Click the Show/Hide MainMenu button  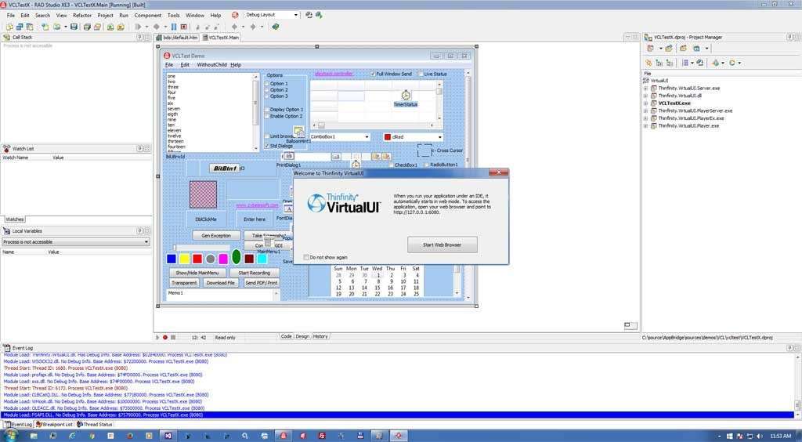tap(197, 274)
